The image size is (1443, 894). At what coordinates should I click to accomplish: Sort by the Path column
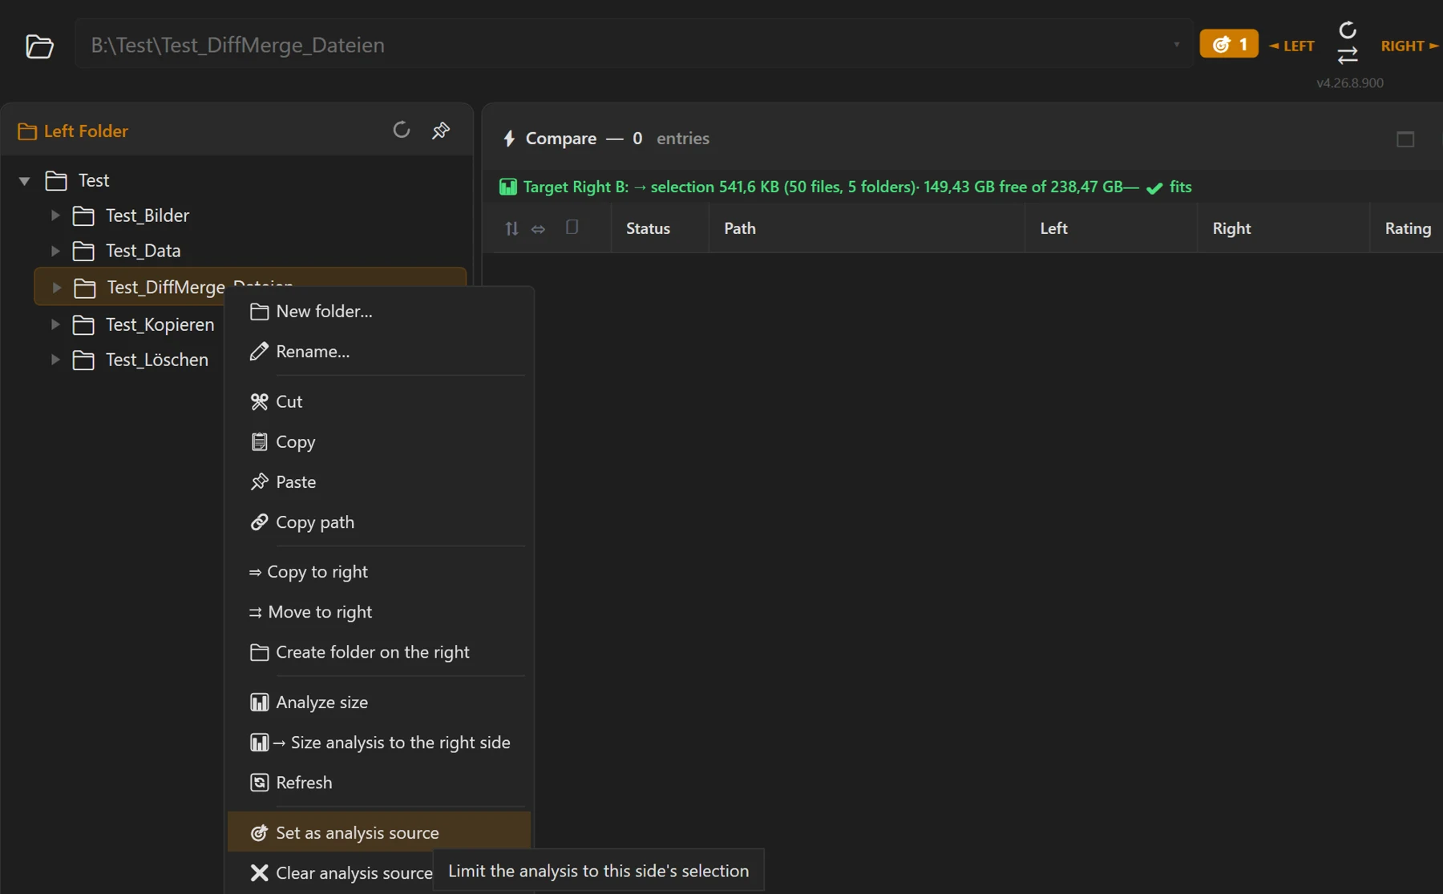click(x=867, y=228)
